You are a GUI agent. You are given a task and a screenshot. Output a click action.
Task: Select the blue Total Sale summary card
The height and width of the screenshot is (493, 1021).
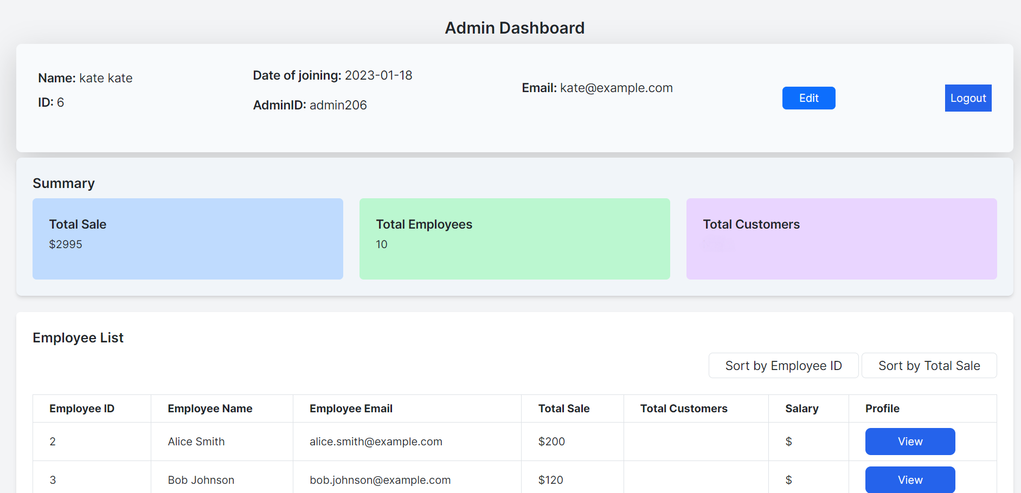(x=188, y=239)
